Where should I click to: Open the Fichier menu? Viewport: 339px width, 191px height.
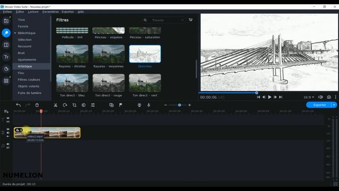coord(7,12)
